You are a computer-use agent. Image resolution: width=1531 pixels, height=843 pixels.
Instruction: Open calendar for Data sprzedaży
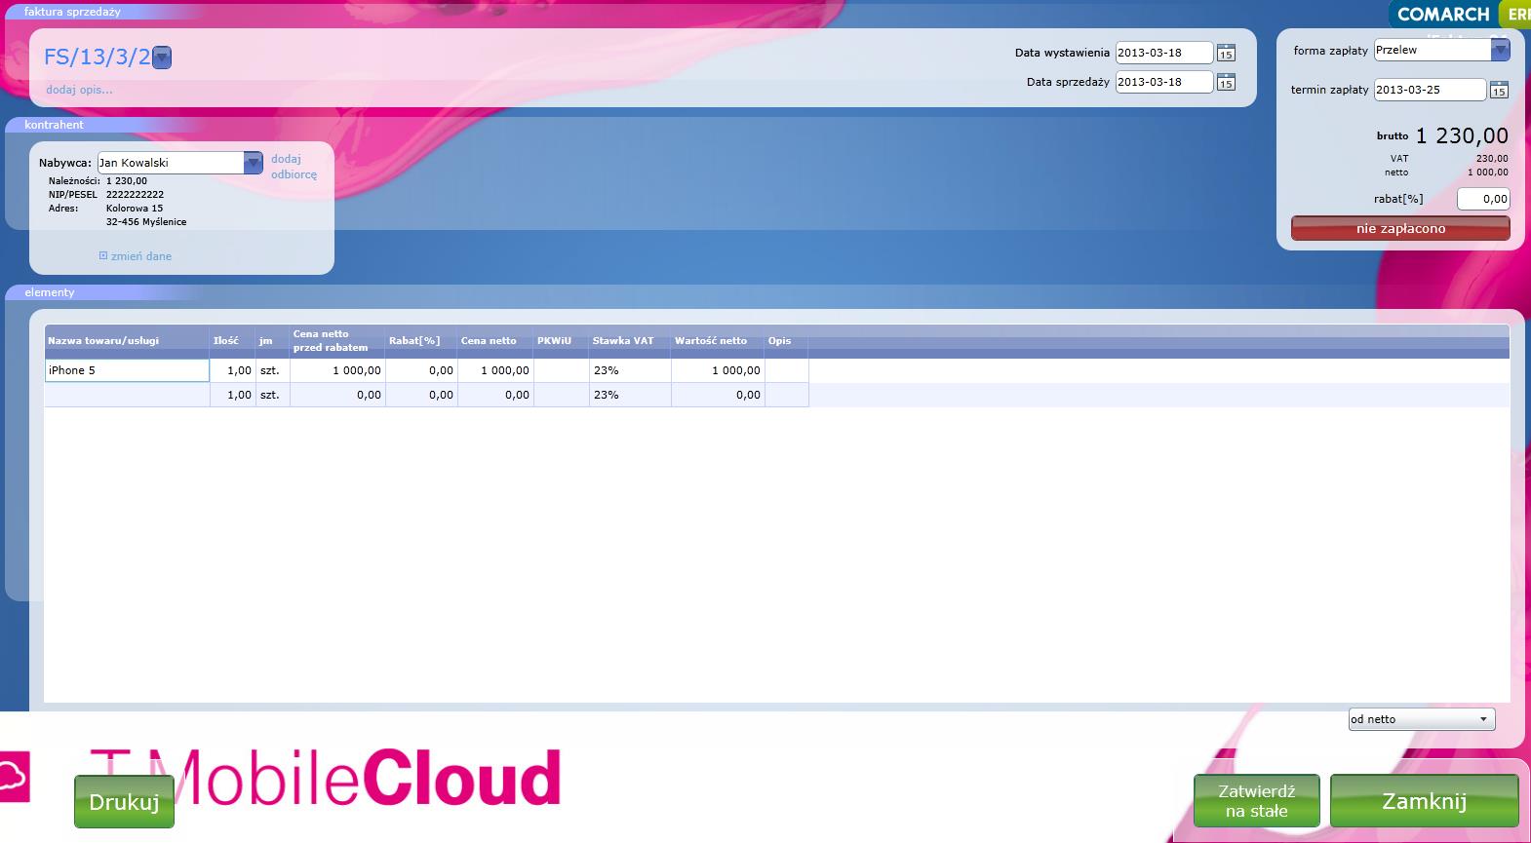1226,82
